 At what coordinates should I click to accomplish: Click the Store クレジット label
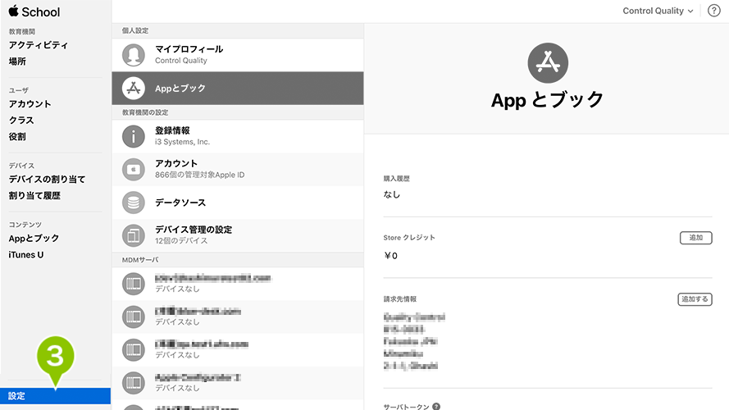pyautogui.click(x=409, y=238)
